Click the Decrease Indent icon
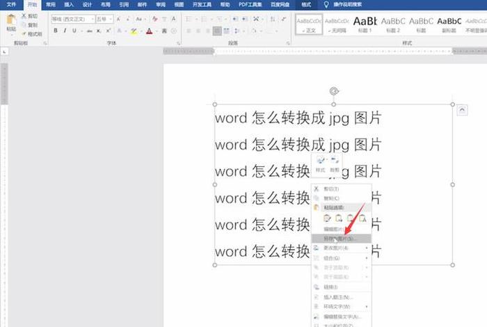487x327 pixels. pyautogui.click(x=235, y=19)
